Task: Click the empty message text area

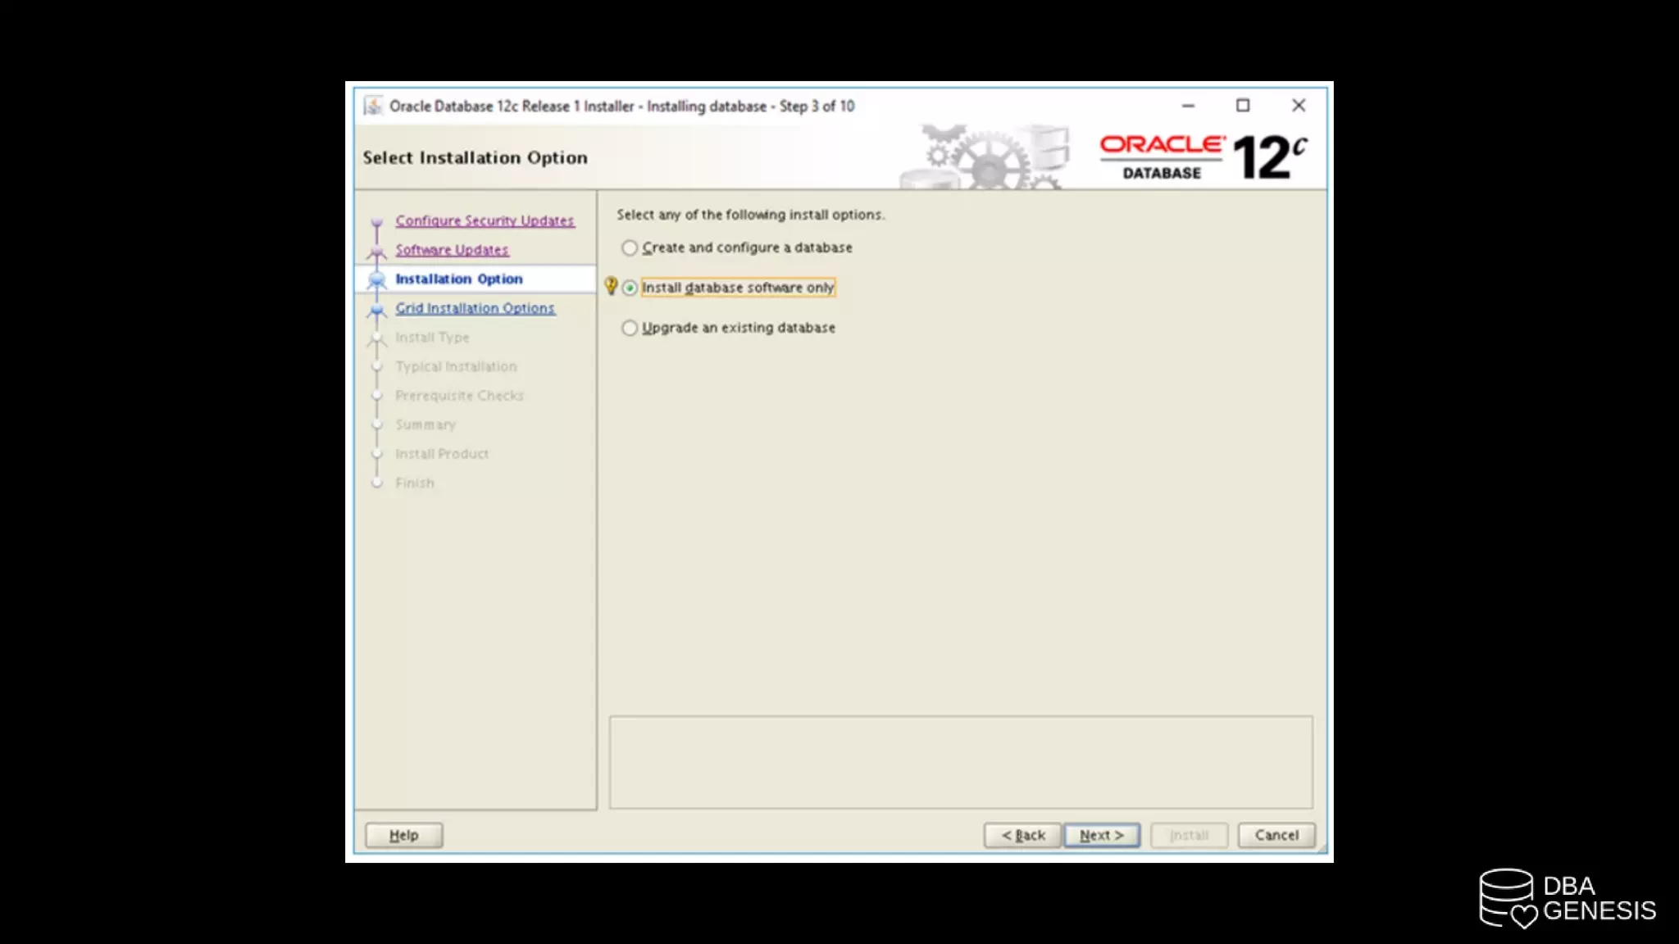Action: click(960, 762)
